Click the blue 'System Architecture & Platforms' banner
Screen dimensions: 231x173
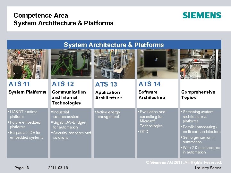[114, 45]
